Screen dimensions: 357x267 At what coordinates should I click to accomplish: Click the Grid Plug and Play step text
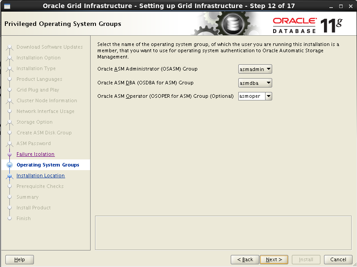pos(38,90)
